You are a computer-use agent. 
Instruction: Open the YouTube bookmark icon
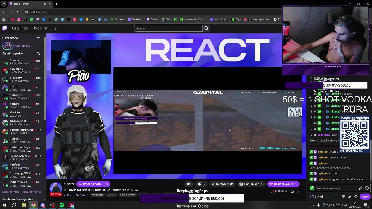pos(13,19)
